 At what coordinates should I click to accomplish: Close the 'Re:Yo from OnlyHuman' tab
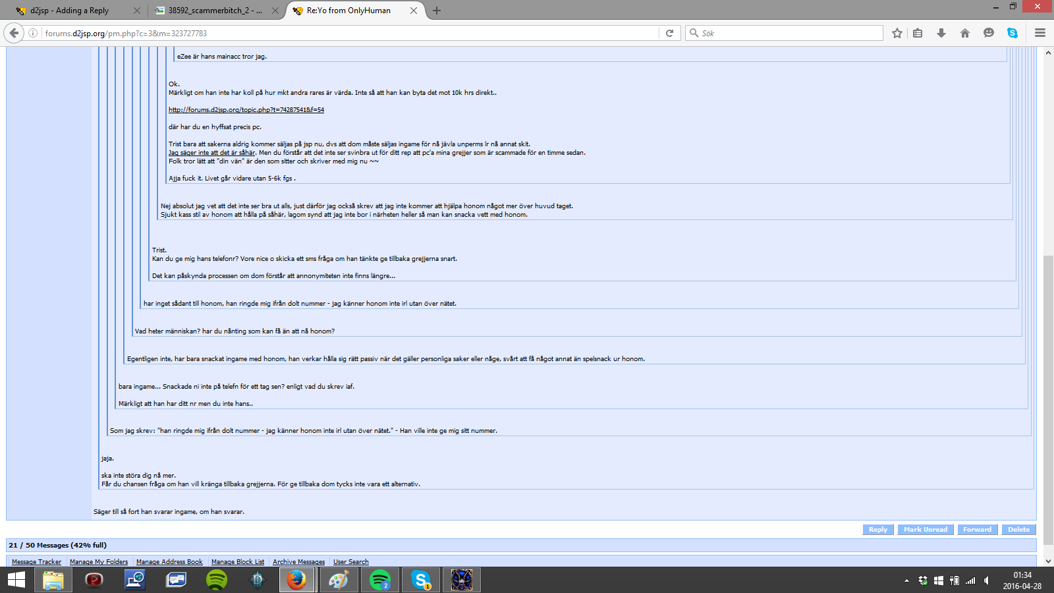click(x=414, y=11)
